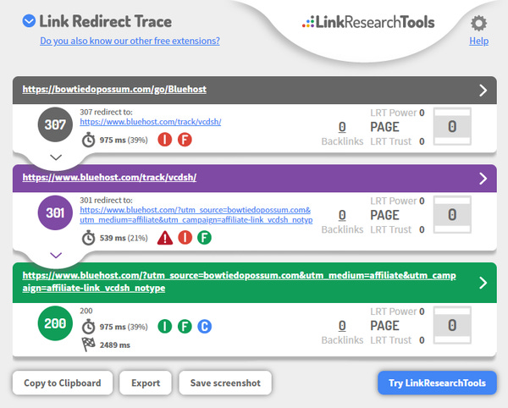Viewport: 508px width, 408px height.
Task: Click the PAGE label in the 301 row
Action: point(384,215)
